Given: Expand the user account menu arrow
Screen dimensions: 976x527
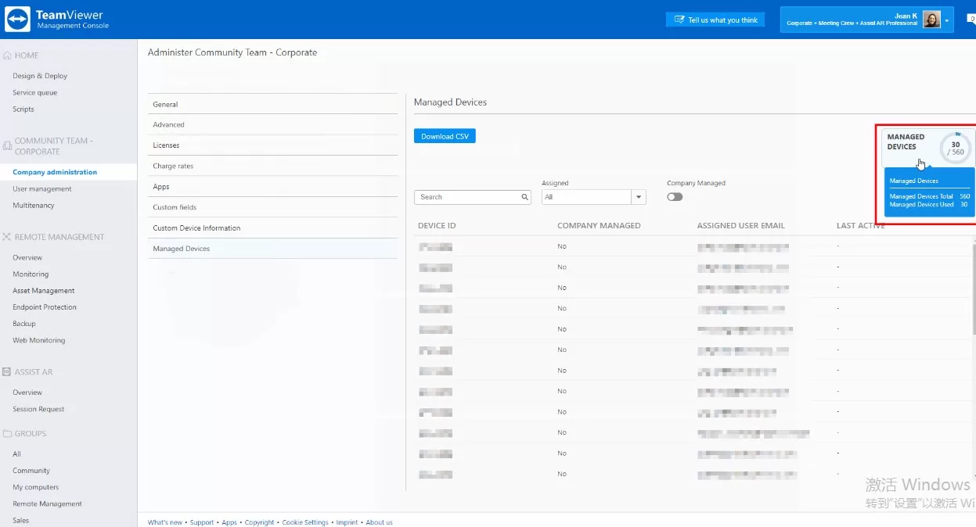Looking at the screenshot, I should 947,20.
